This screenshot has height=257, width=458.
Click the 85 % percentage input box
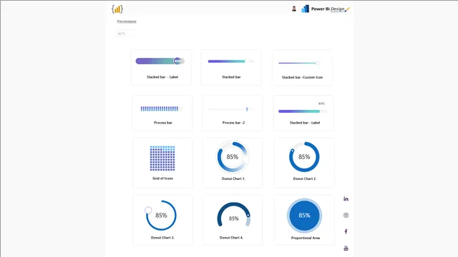point(126,34)
